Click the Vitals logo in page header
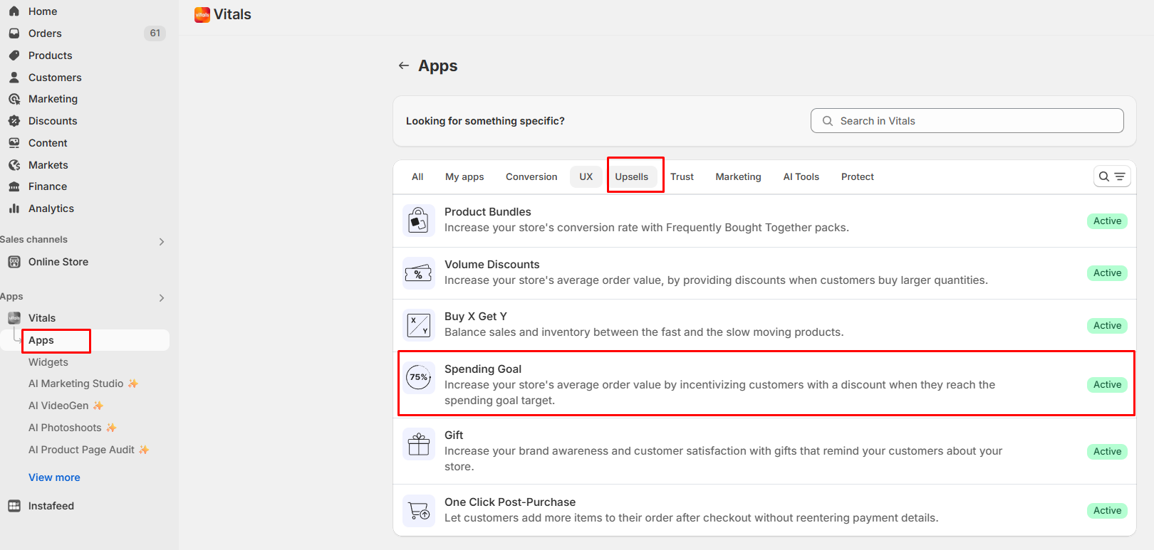Screen dimensions: 1154x550 click(x=202, y=14)
